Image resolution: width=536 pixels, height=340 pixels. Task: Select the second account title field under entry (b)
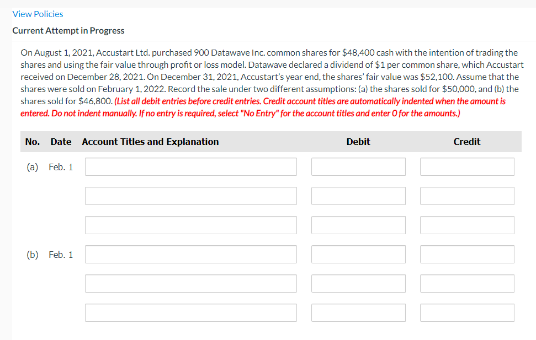190,283
